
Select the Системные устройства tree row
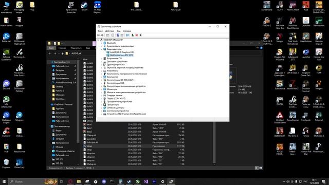(118, 111)
